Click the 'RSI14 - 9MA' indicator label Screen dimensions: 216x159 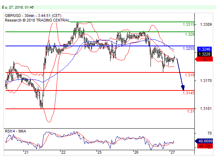(x=16, y=131)
